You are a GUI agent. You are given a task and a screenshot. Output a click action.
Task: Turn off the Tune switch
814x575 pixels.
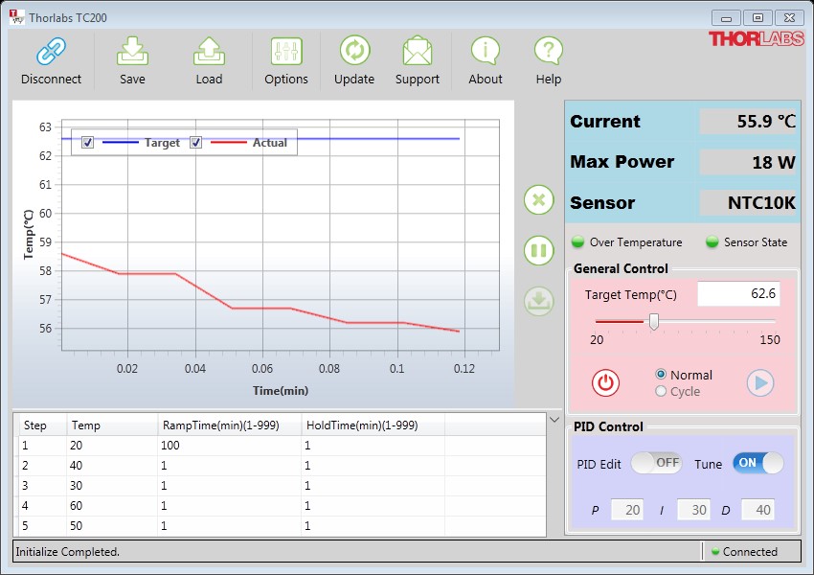757,463
